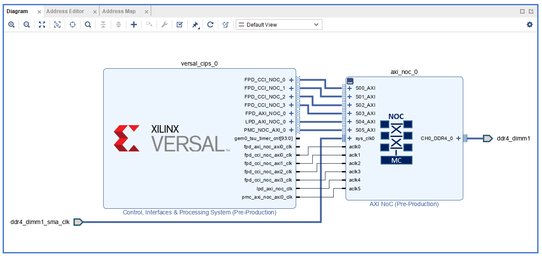The image size is (542, 256).
Task: Click AXI NoC (Pre-Production) label
Action: tap(404, 204)
